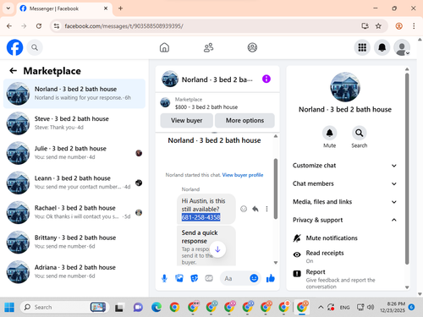Go back from Marketplace with arrow
The width and height of the screenshot is (423, 317).
click(x=14, y=71)
